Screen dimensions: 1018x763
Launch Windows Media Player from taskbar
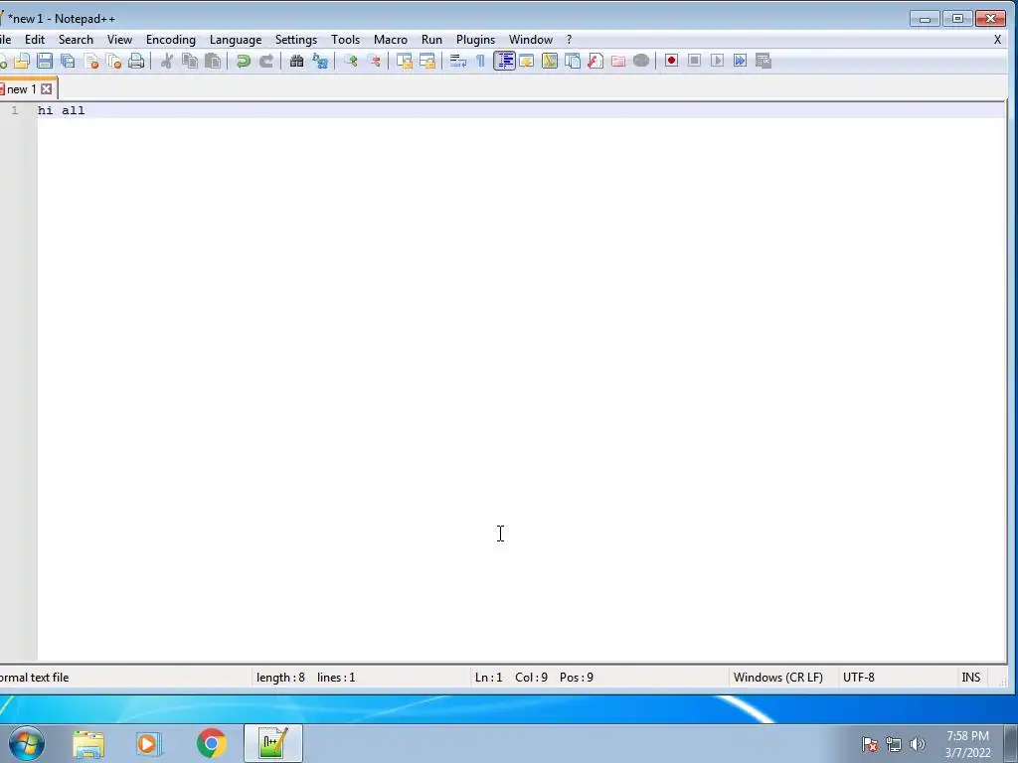point(148,743)
